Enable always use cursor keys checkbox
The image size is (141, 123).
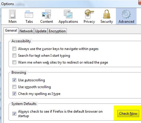pyautogui.click(x=14, y=49)
